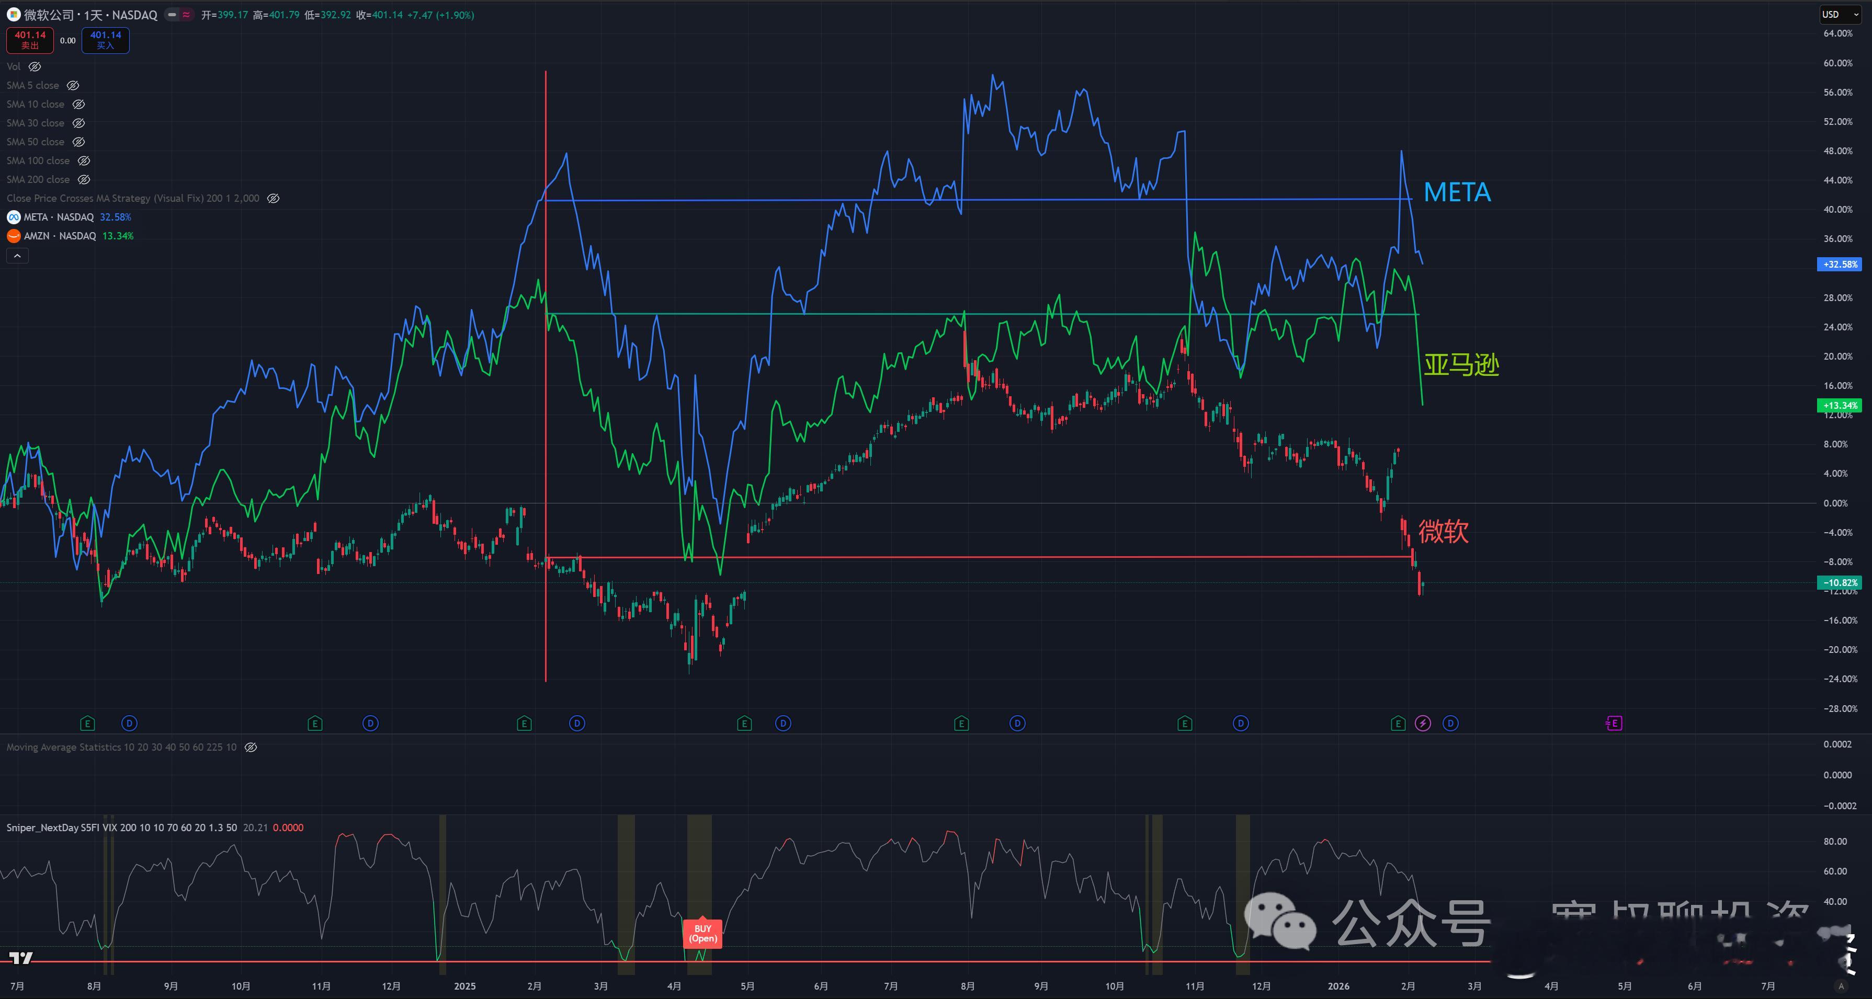The width and height of the screenshot is (1872, 999).
Task: Toggle visibility of SMA 200 close
Action: point(84,179)
